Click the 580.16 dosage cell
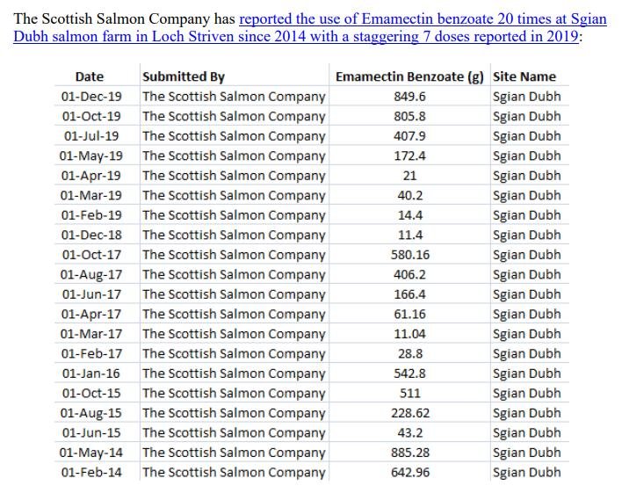The height and width of the screenshot is (493, 629). pyautogui.click(x=409, y=255)
